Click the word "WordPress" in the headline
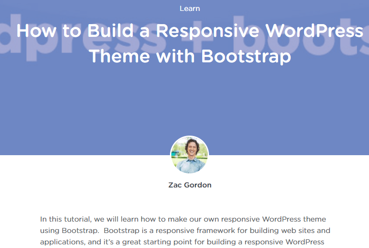Image resolution: width=369 pixels, height=248 pixels. pos(314,31)
